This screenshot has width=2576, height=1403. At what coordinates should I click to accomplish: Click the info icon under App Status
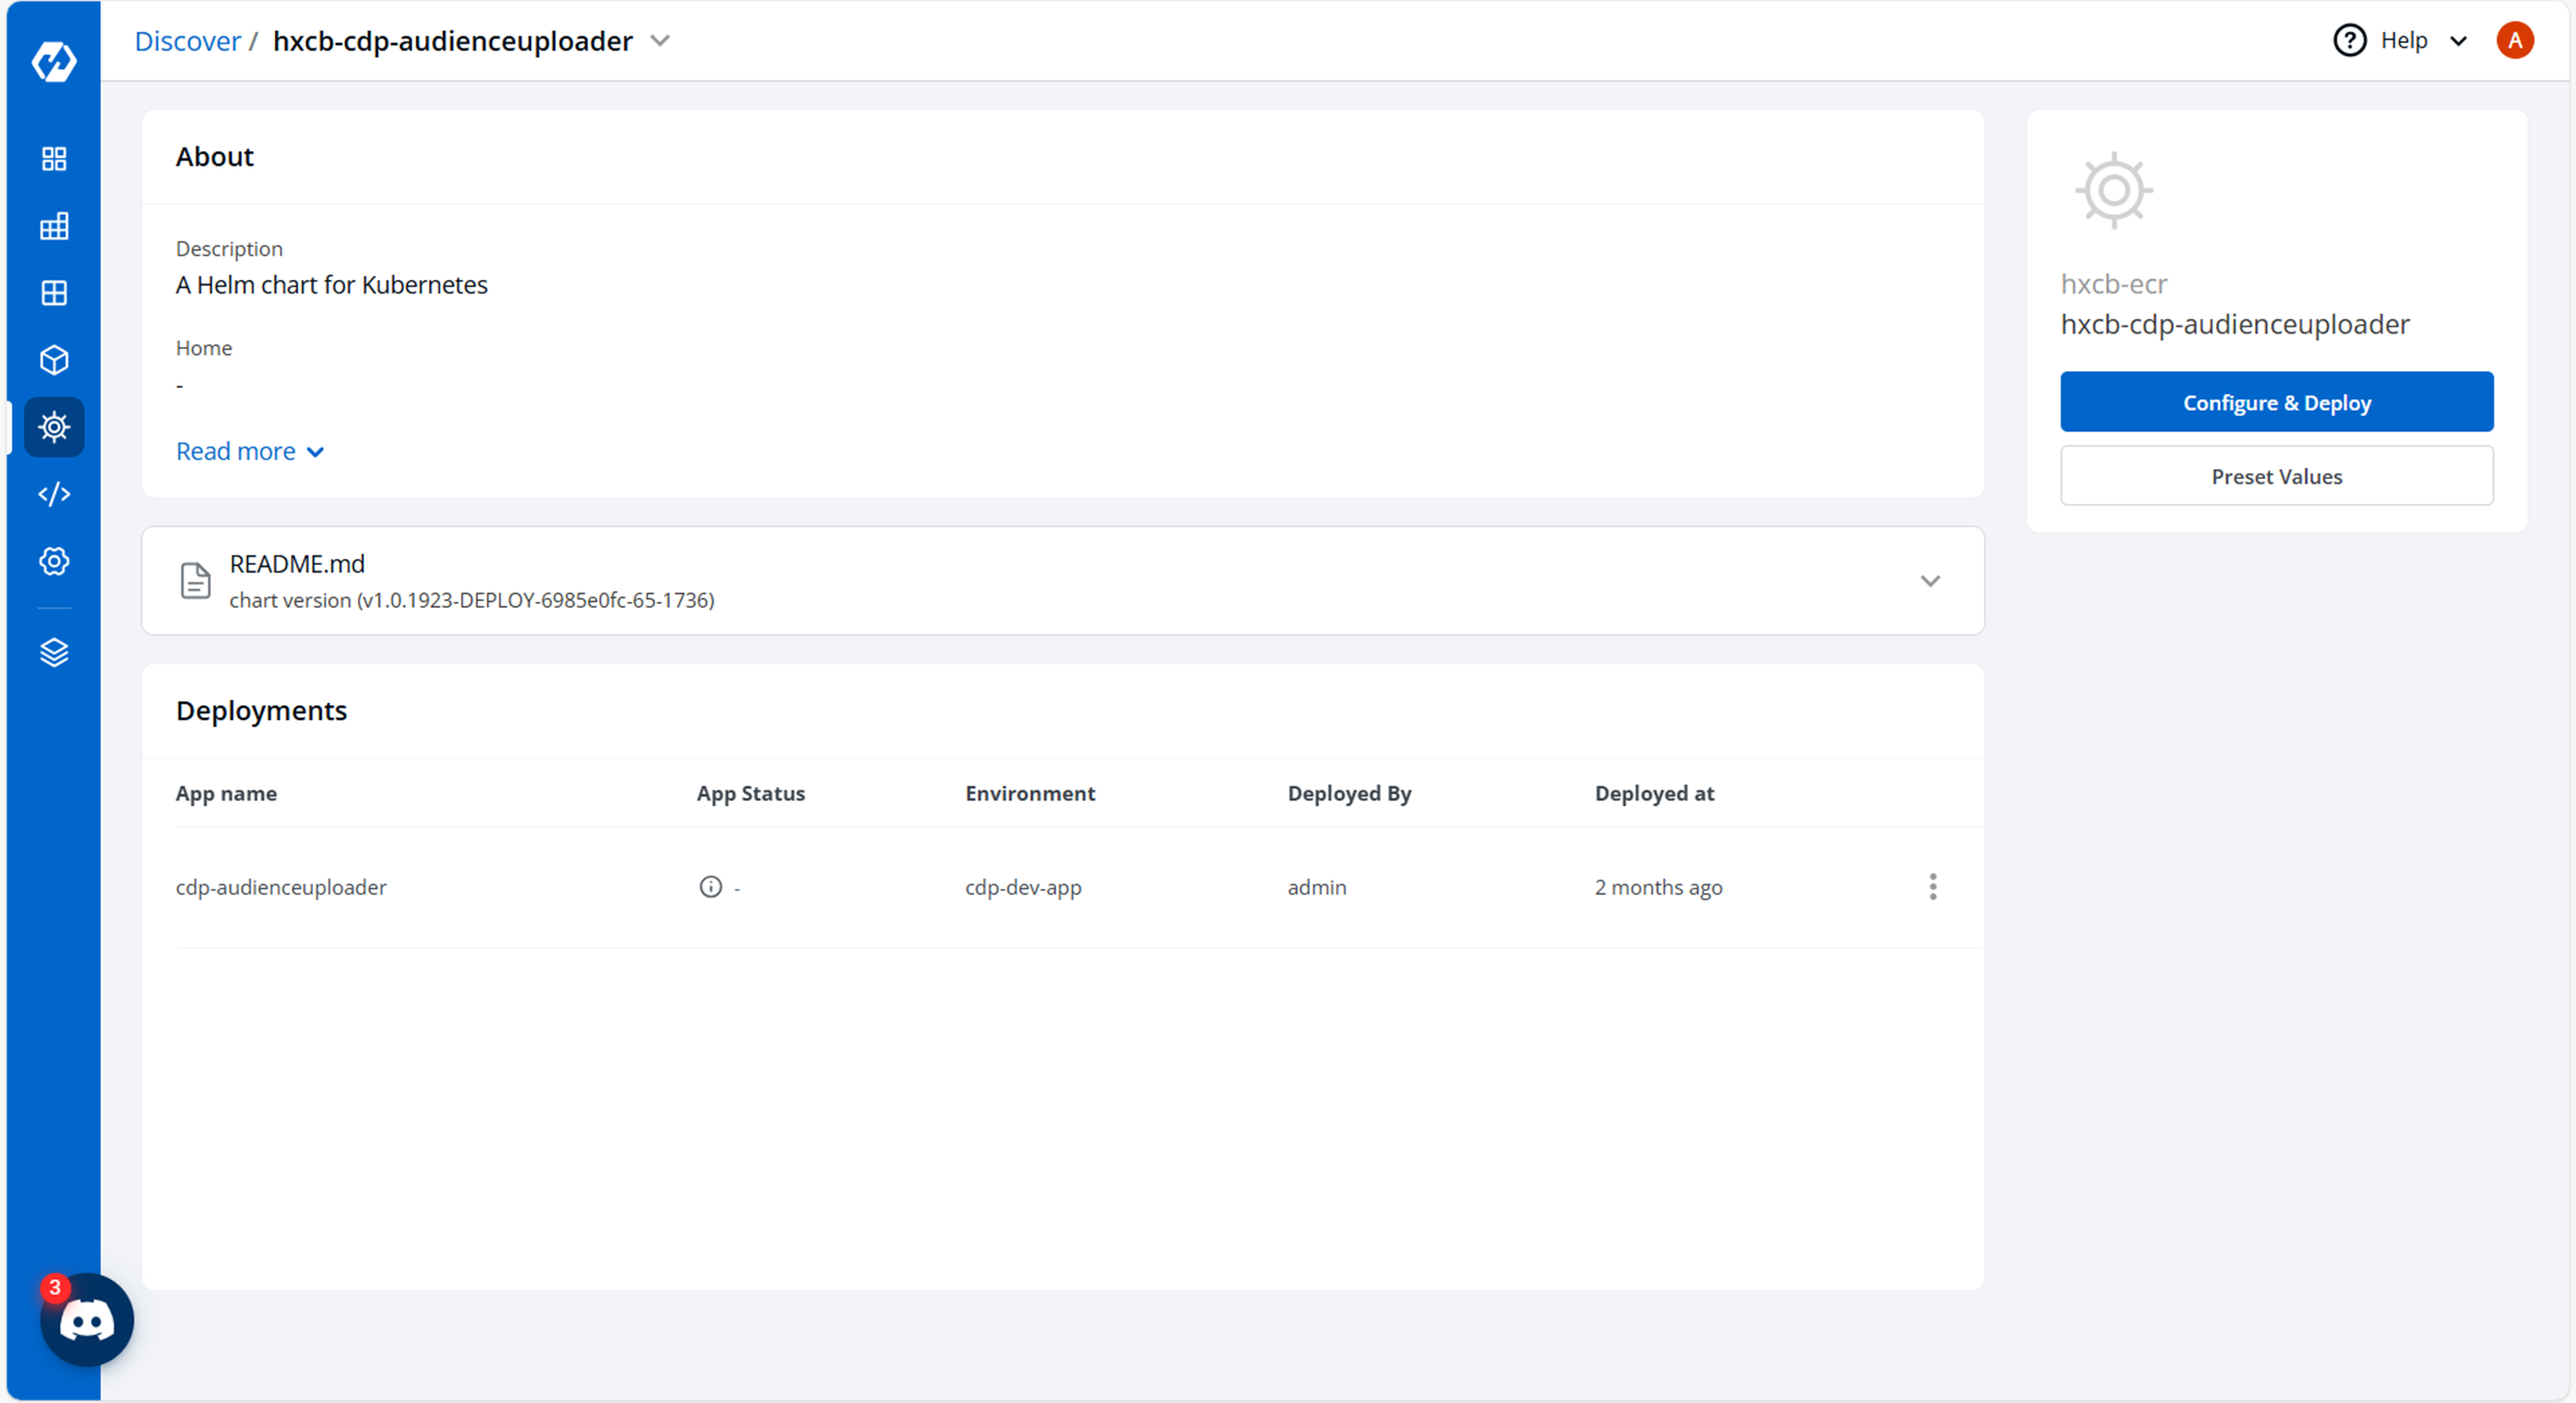point(710,887)
